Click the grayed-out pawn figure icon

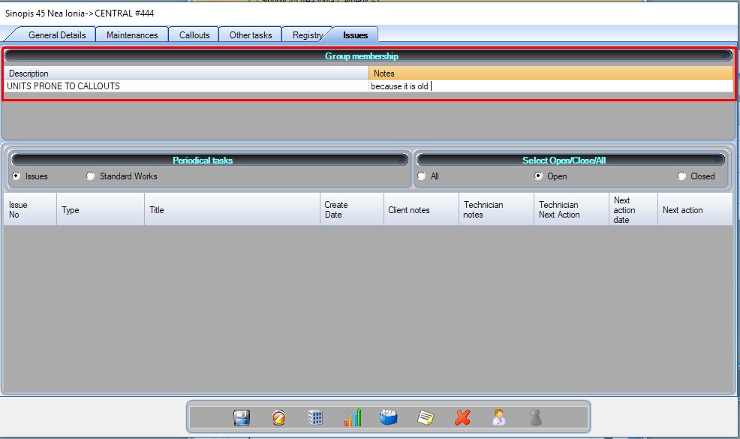[x=535, y=417]
